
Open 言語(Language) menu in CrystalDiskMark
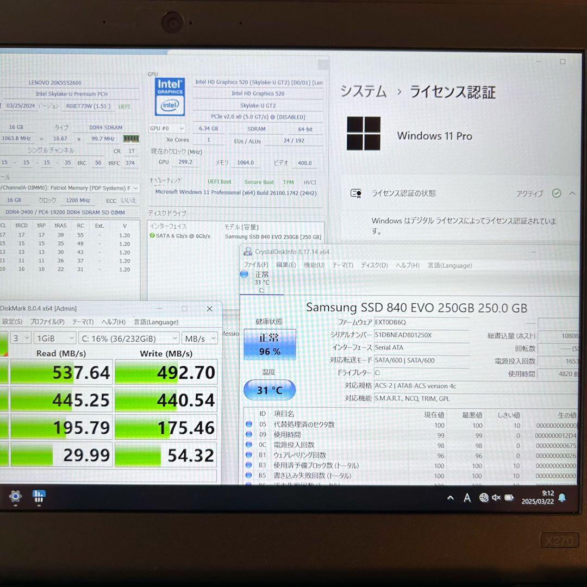point(156,322)
